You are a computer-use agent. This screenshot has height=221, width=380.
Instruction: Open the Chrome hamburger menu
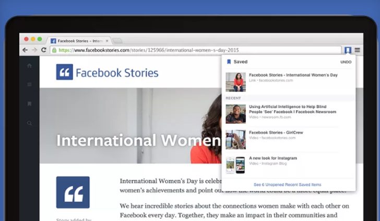coord(358,50)
